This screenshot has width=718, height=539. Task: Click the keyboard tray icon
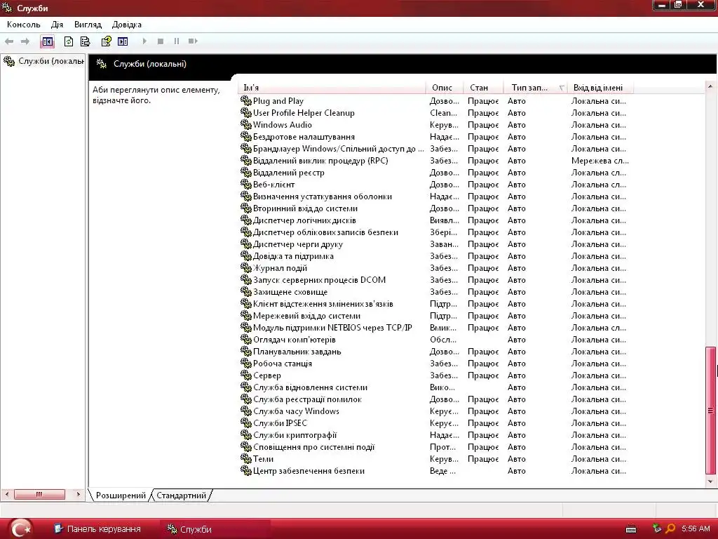(x=631, y=529)
